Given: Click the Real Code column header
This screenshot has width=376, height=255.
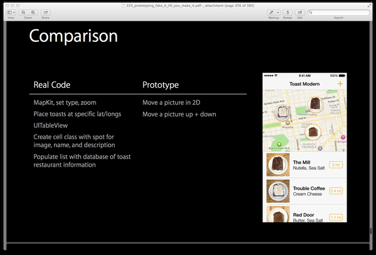Looking at the screenshot, I should tap(52, 85).
